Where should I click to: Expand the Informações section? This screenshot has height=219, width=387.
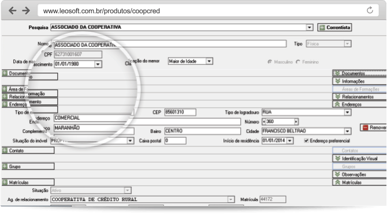[x=360, y=81]
